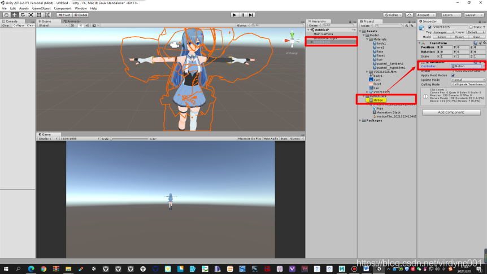Toggle Mute Audio in Game view

271,138
